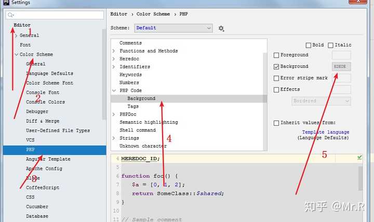The width and height of the screenshot is (374, 222).
Task: Click Editor in the breadcrumb
Action: tap(119, 14)
